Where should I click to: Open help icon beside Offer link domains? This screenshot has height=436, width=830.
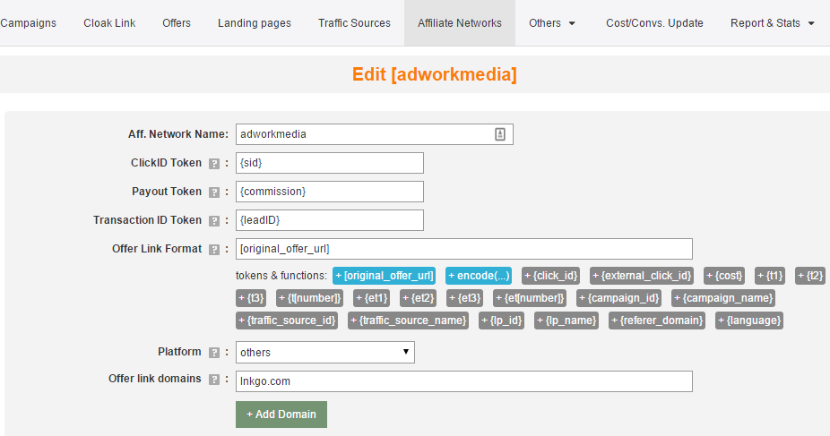(214, 380)
